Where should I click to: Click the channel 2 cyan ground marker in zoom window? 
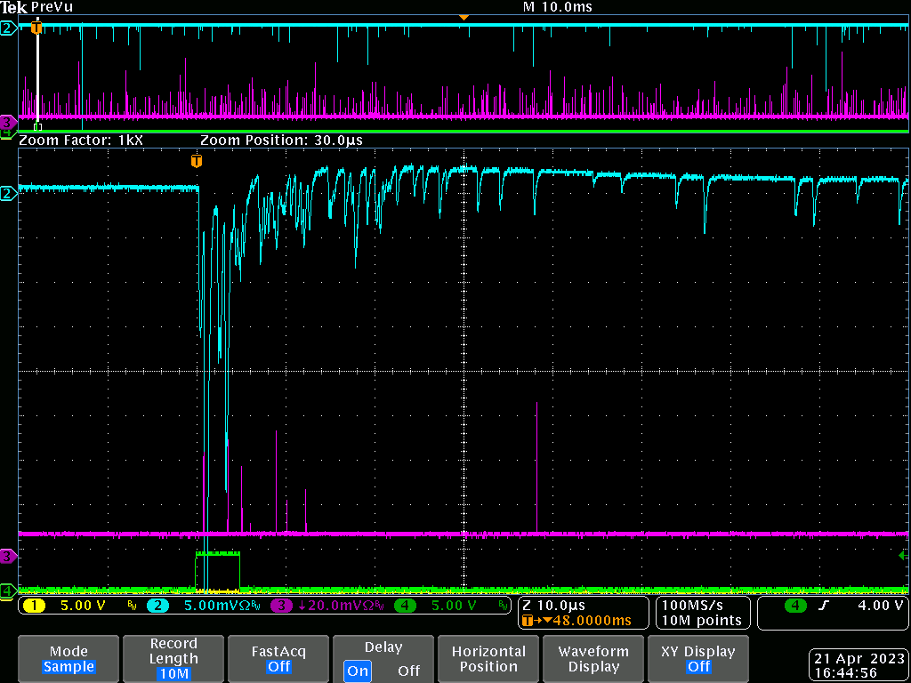click(x=7, y=194)
